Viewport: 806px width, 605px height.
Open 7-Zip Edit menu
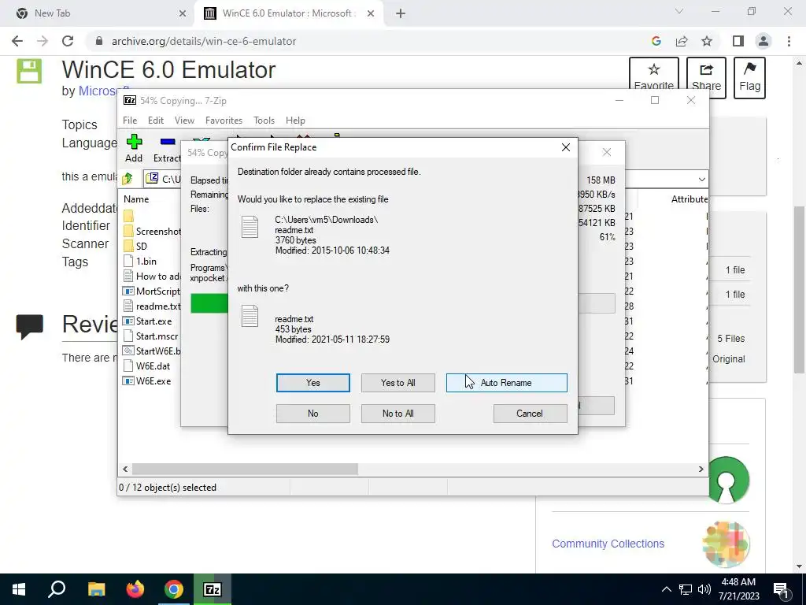click(156, 121)
